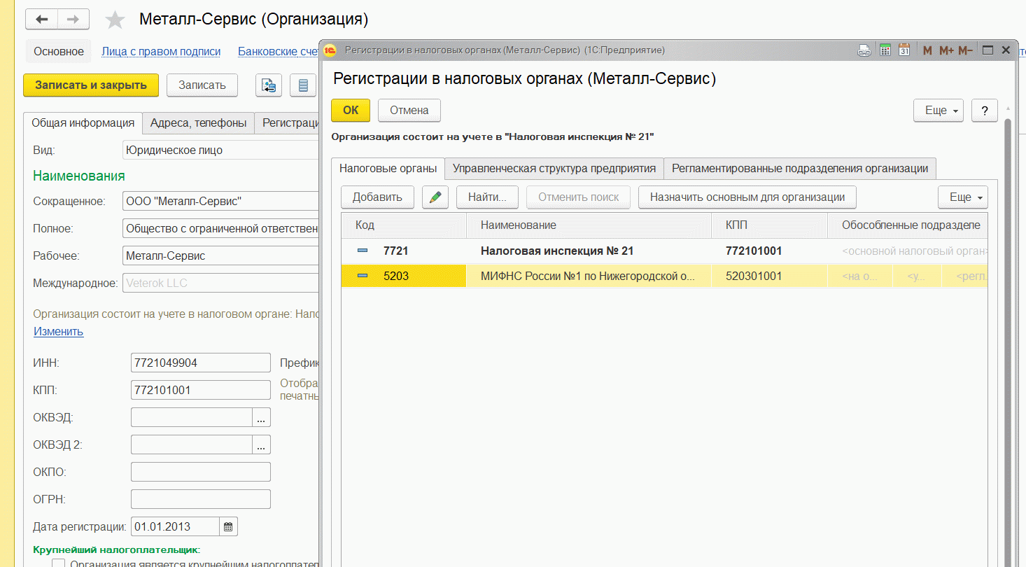Screen dimensions: 1026x567
Task: Click the 1C logo icon in the dialog title
Action: (x=330, y=50)
